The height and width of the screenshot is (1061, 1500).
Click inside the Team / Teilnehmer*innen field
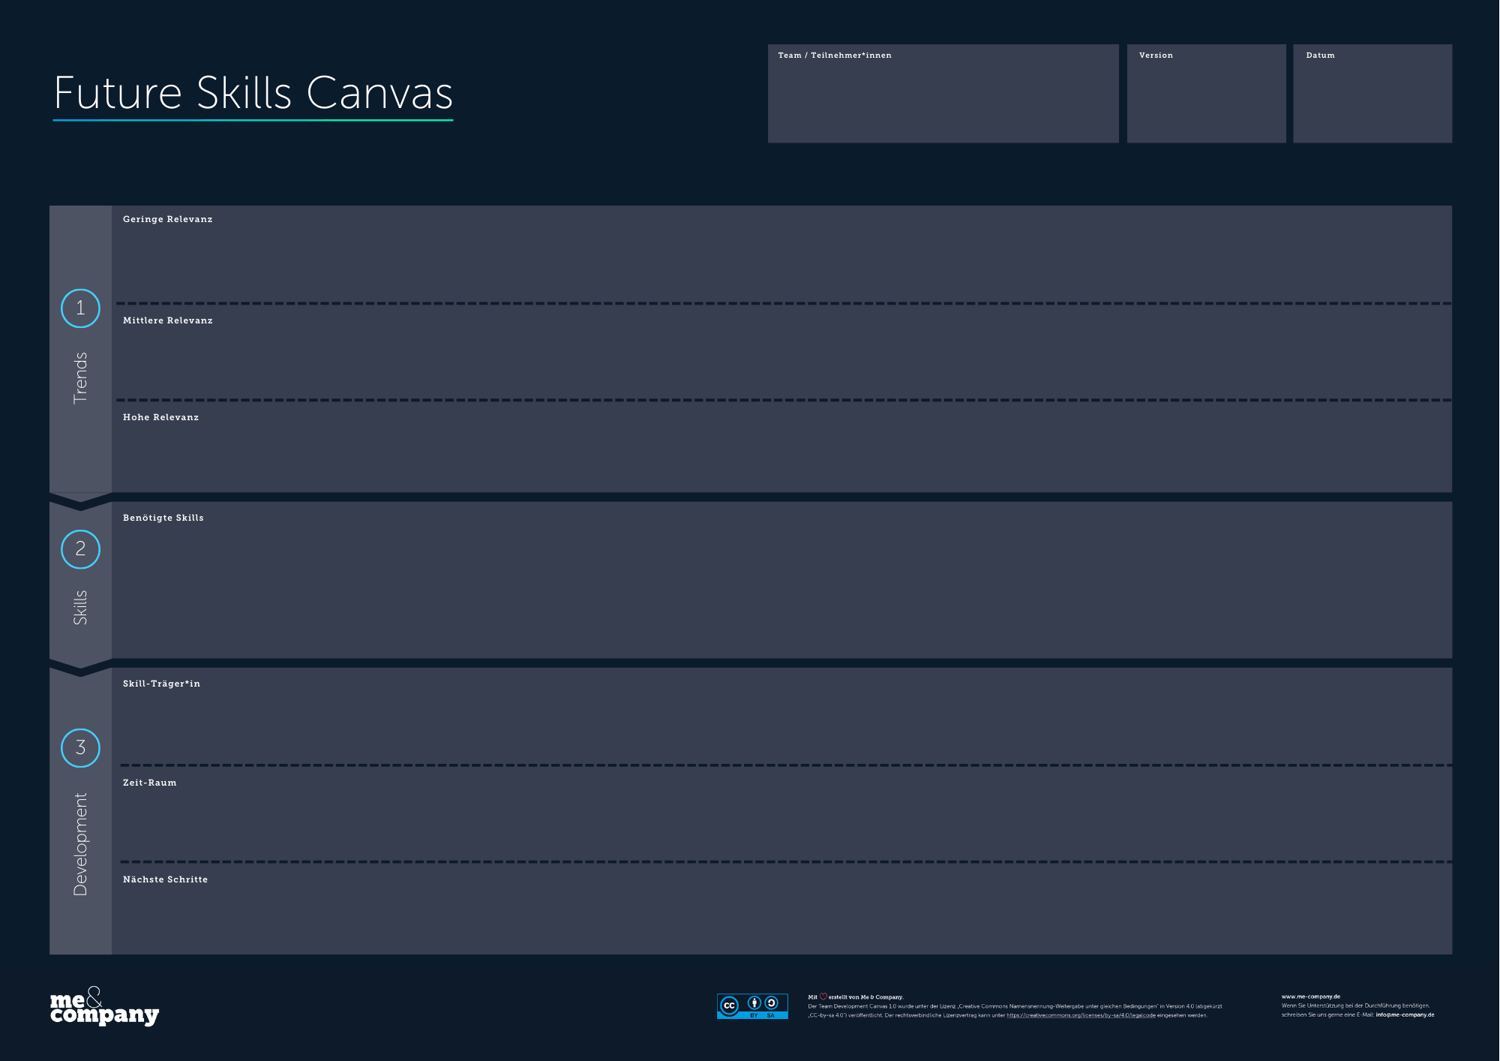coord(941,94)
